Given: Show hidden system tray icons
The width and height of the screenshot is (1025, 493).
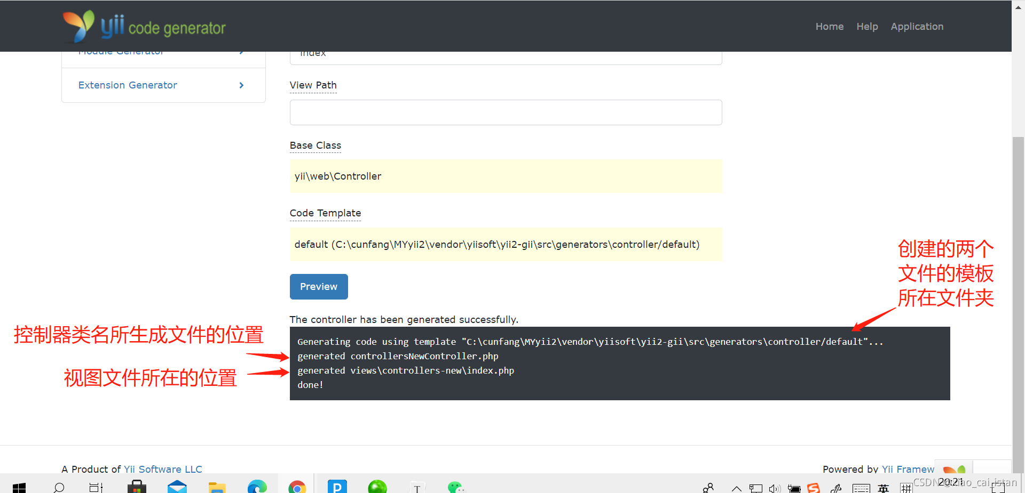Looking at the screenshot, I should pos(736,488).
